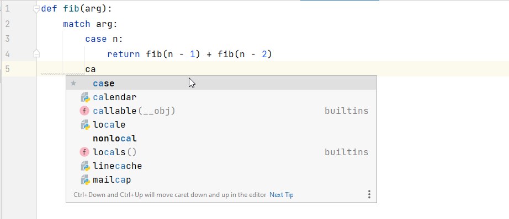This screenshot has height=219, width=509.
Task: Choose 'calendar' module from completion list
Action: pyautogui.click(x=221, y=97)
